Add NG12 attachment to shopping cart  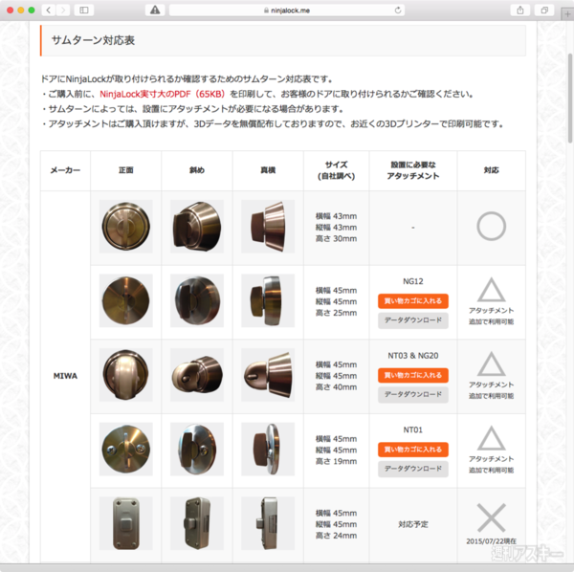point(413,300)
